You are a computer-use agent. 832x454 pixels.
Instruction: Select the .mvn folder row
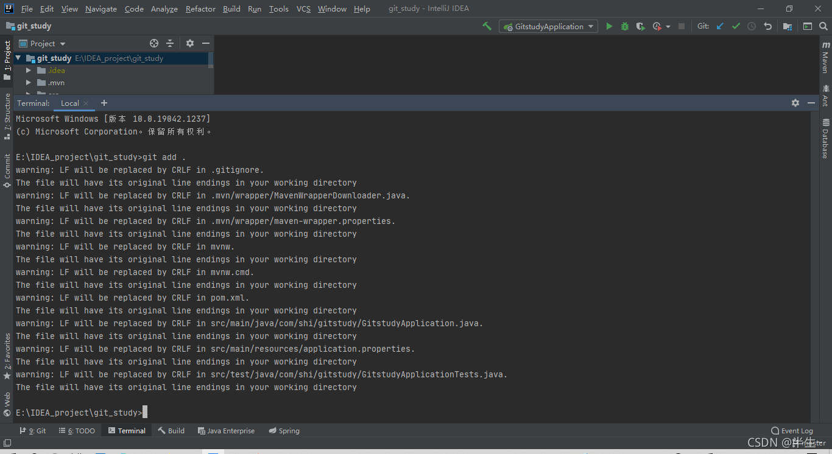[111, 83]
